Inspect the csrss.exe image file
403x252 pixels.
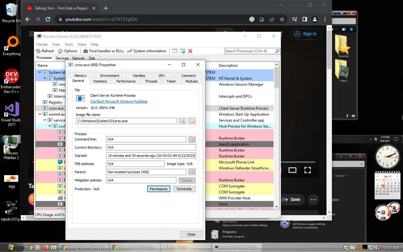(x=183, y=121)
